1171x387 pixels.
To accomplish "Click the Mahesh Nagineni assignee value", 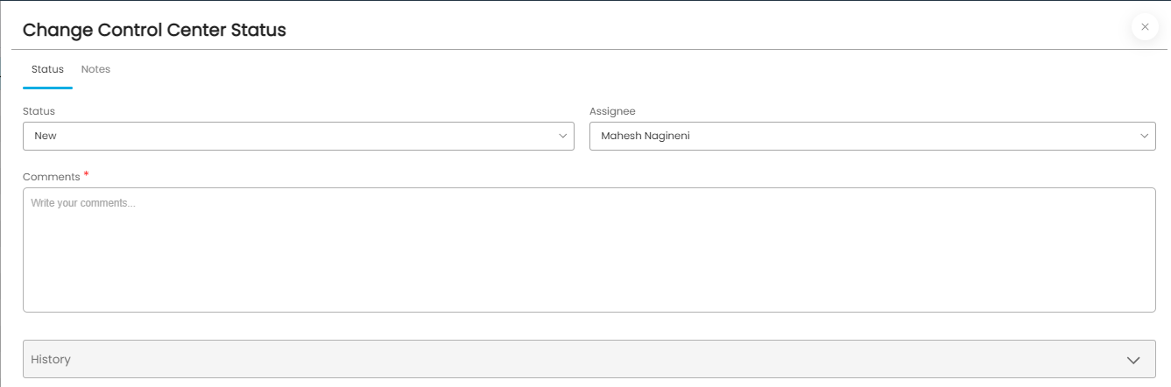I will tap(645, 136).
